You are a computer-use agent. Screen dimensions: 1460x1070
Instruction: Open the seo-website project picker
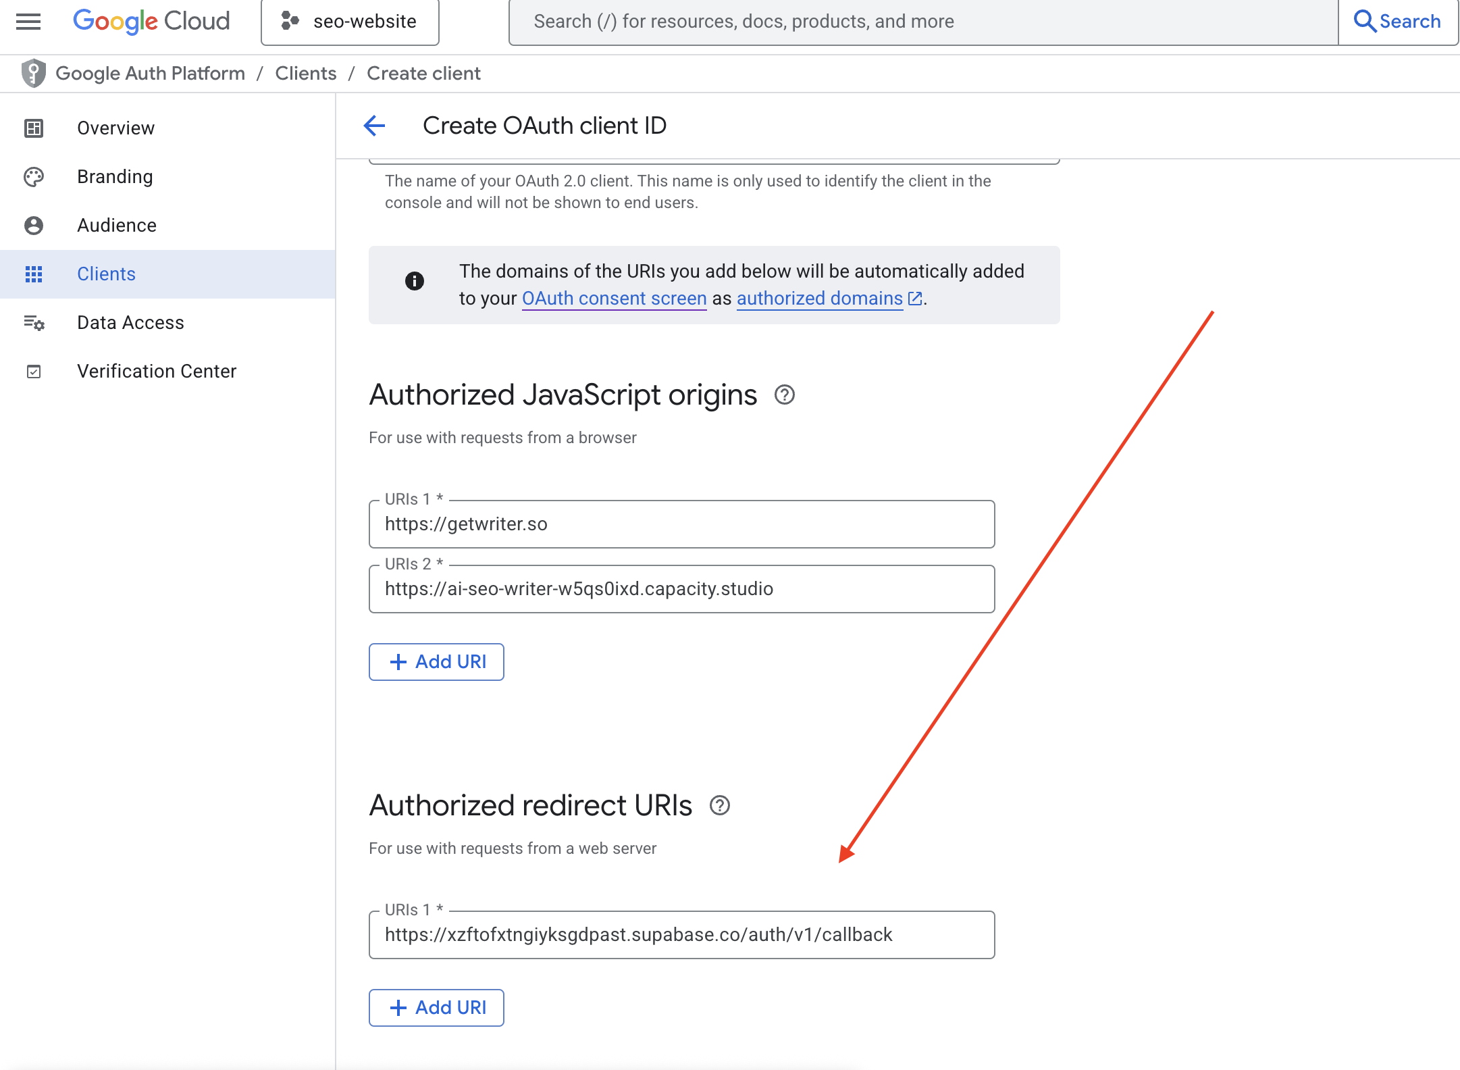click(350, 22)
